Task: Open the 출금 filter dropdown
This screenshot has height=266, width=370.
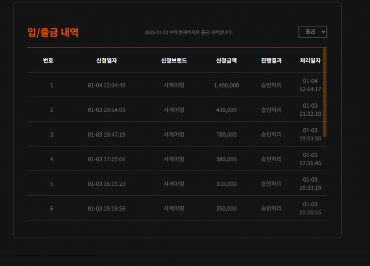Action: coord(313,31)
